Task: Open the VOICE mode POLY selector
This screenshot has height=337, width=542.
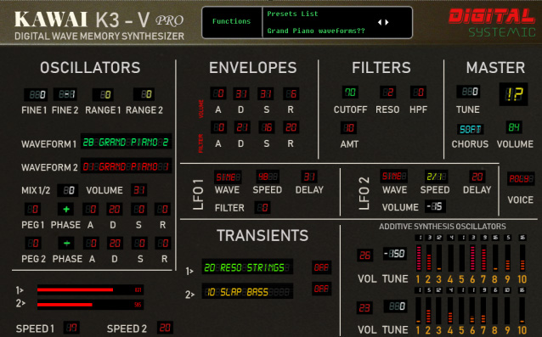Action: (x=521, y=178)
